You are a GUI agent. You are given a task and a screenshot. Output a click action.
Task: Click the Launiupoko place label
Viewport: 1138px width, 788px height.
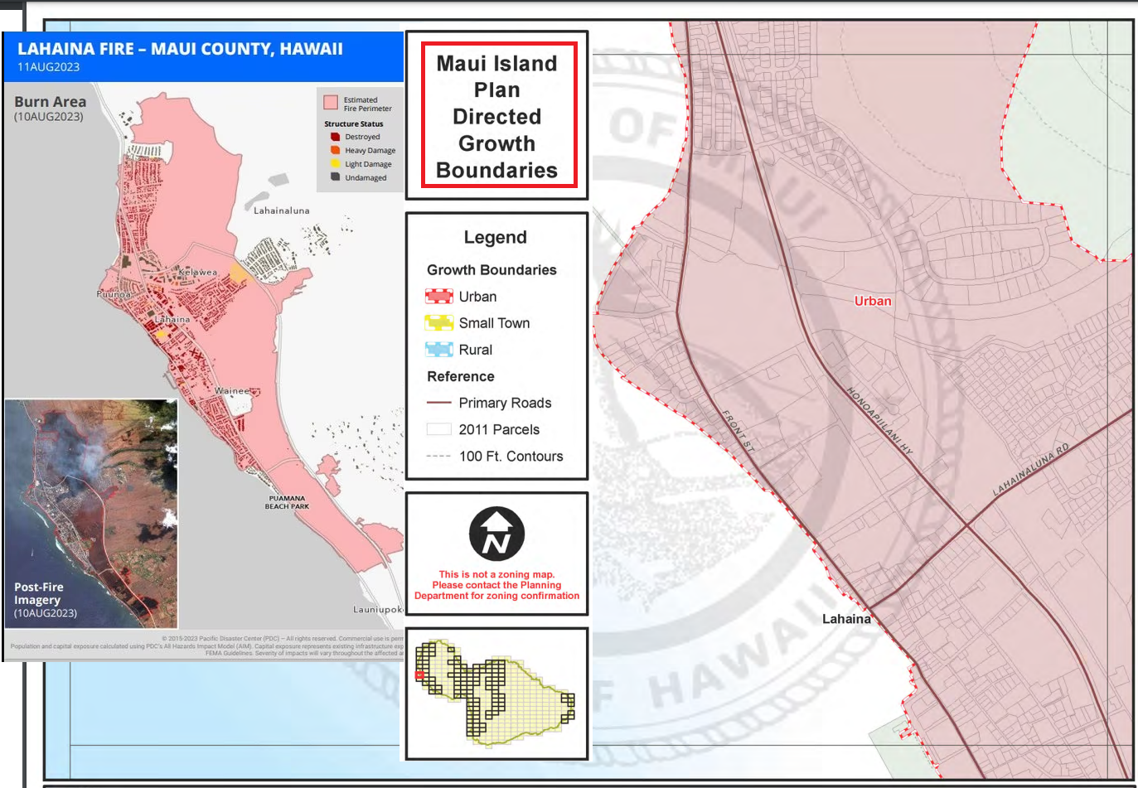[x=378, y=609]
